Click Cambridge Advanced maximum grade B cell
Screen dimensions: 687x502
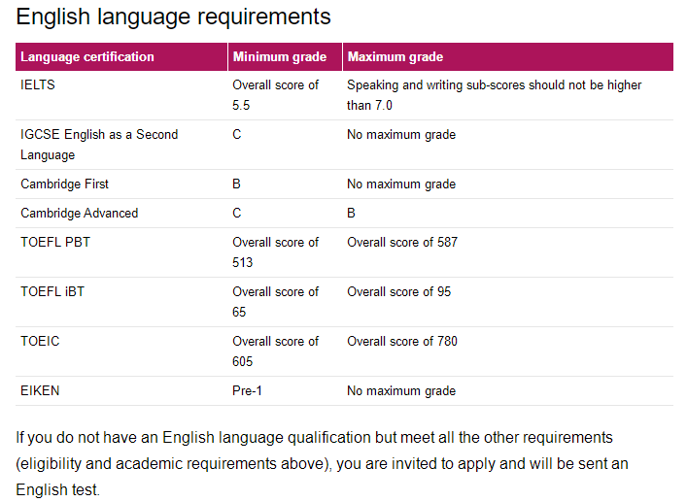coord(351,214)
